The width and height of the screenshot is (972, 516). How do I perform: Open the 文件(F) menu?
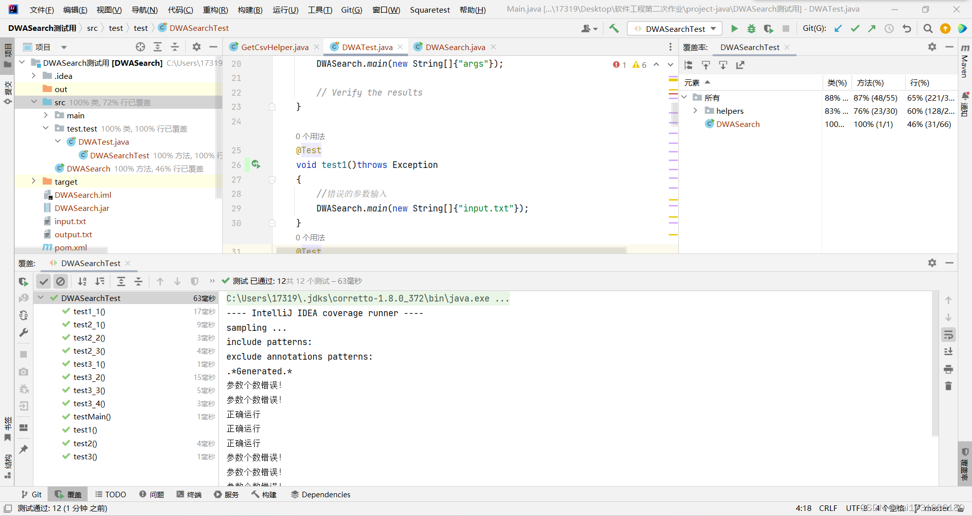click(42, 10)
